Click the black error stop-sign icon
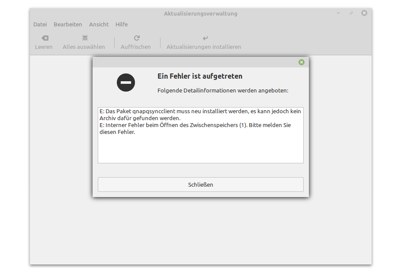The image size is (395, 280). click(126, 82)
